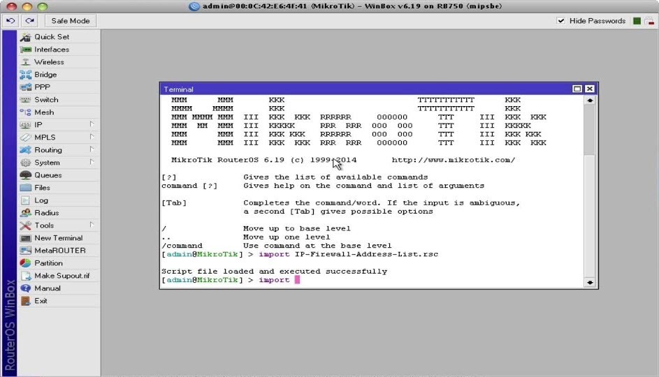Click 'IP-Firewall-Address-List.rsc' text in terminal
The image size is (659, 377).
pyautogui.click(x=366, y=254)
